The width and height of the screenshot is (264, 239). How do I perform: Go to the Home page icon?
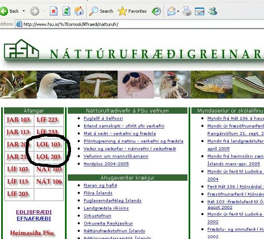tap(79, 11)
